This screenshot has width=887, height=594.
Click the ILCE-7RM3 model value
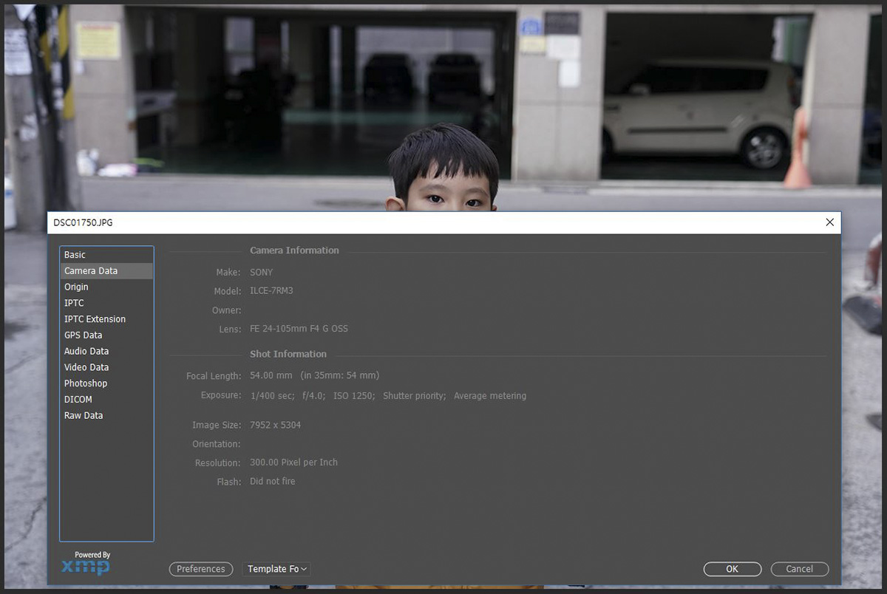(x=271, y=291)
